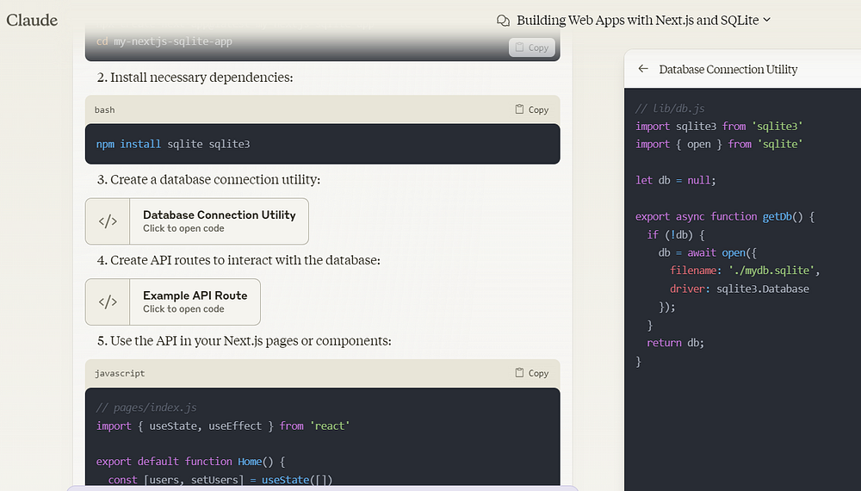Click 'Click to open code' under Database Connection Utility
Screen dimensions: 861x491
coord(183,229)
